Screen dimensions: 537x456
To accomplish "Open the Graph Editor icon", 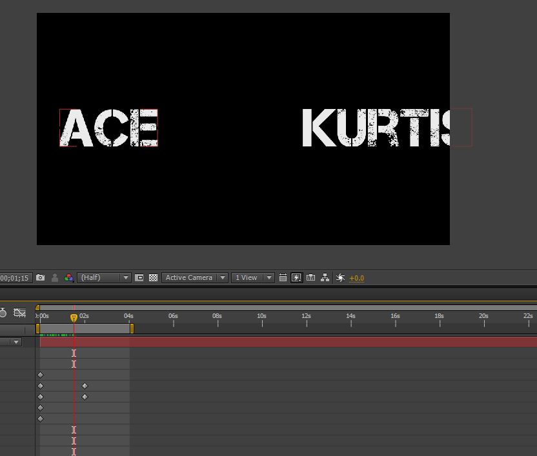I will [x=19, y=313].
